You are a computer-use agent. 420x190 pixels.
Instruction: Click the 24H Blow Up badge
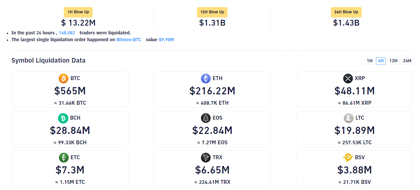tap(346, 12)
